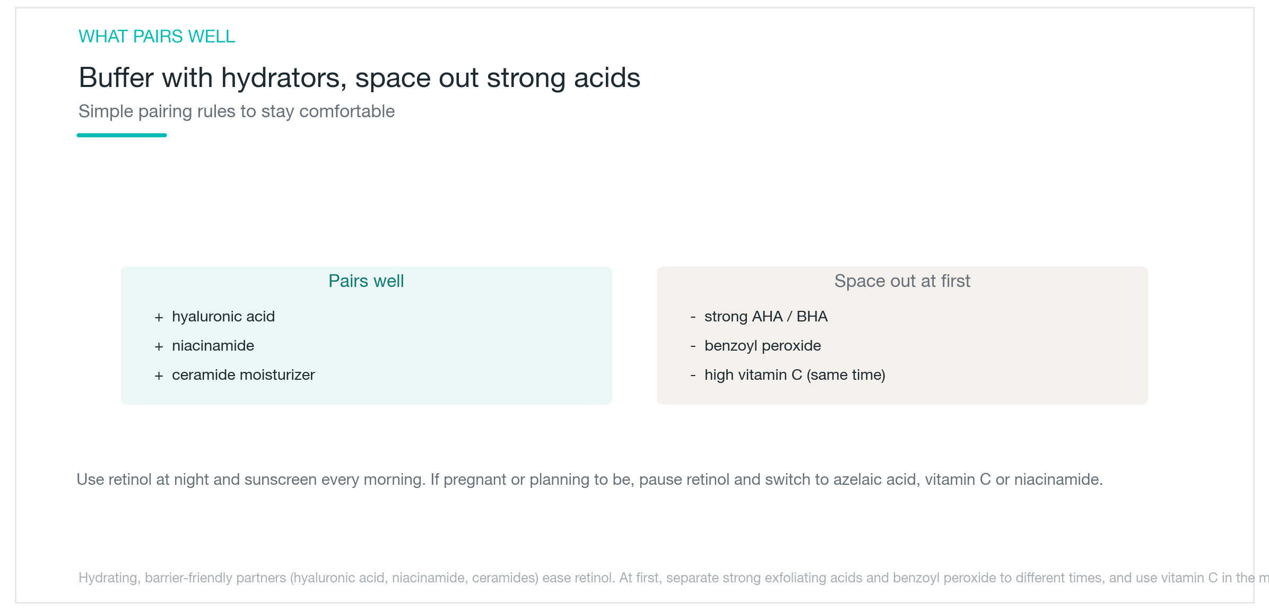The width and height of the screenshot is (1269, 610).
Task: Click the benzoyl peroxide list item
Action: (762, 346)
